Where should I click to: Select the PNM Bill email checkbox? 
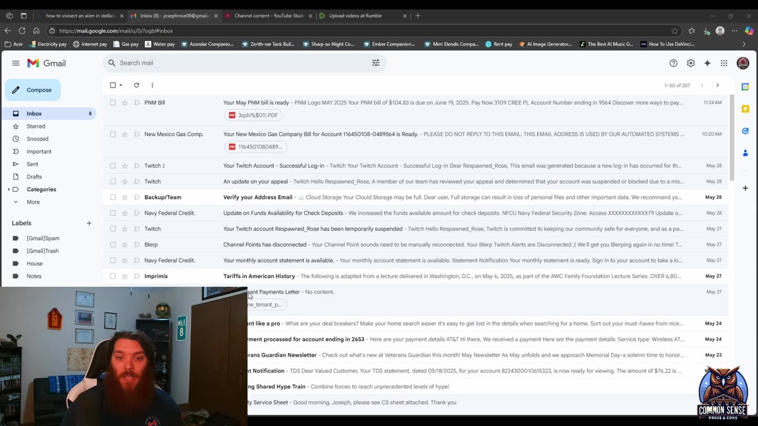click(x=113, y=102)
